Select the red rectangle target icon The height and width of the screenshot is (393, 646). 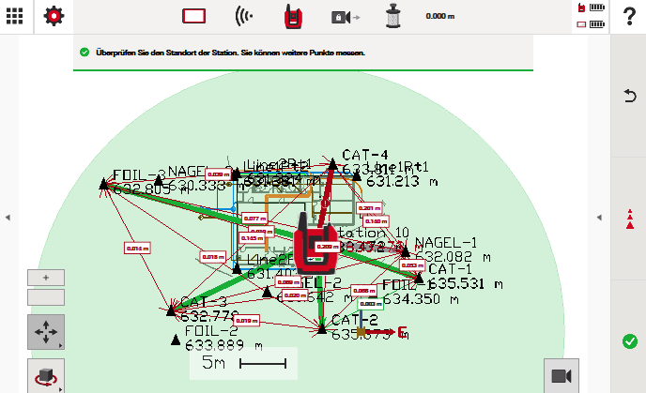coord(193,16)
